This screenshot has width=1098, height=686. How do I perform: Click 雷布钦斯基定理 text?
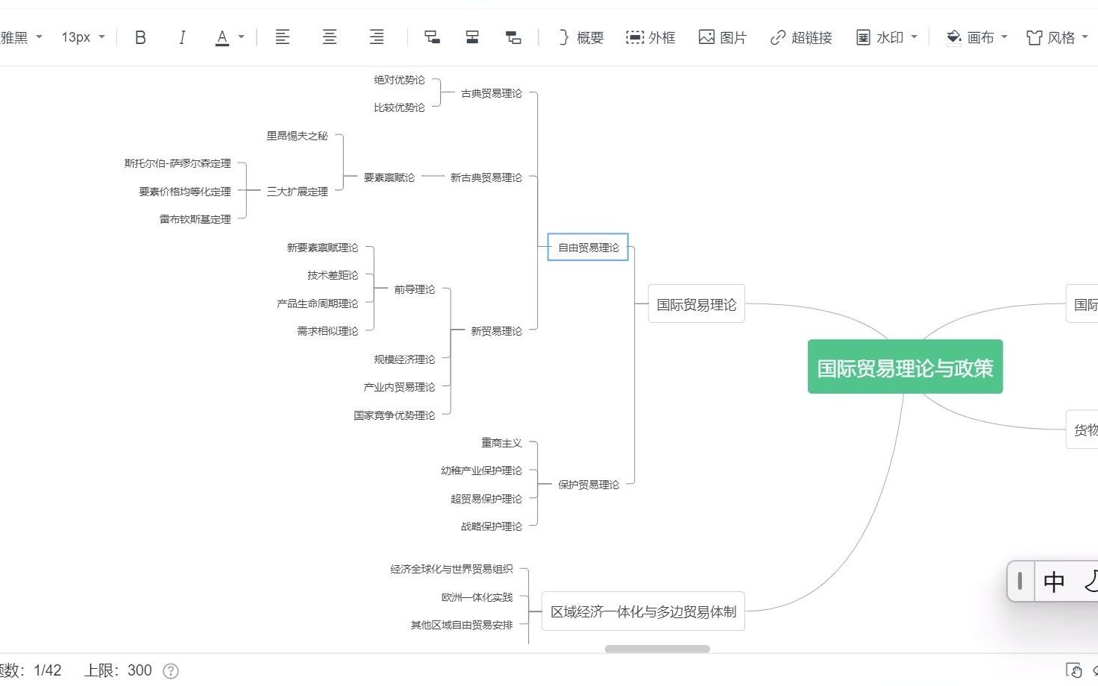[x=195, y=219]
